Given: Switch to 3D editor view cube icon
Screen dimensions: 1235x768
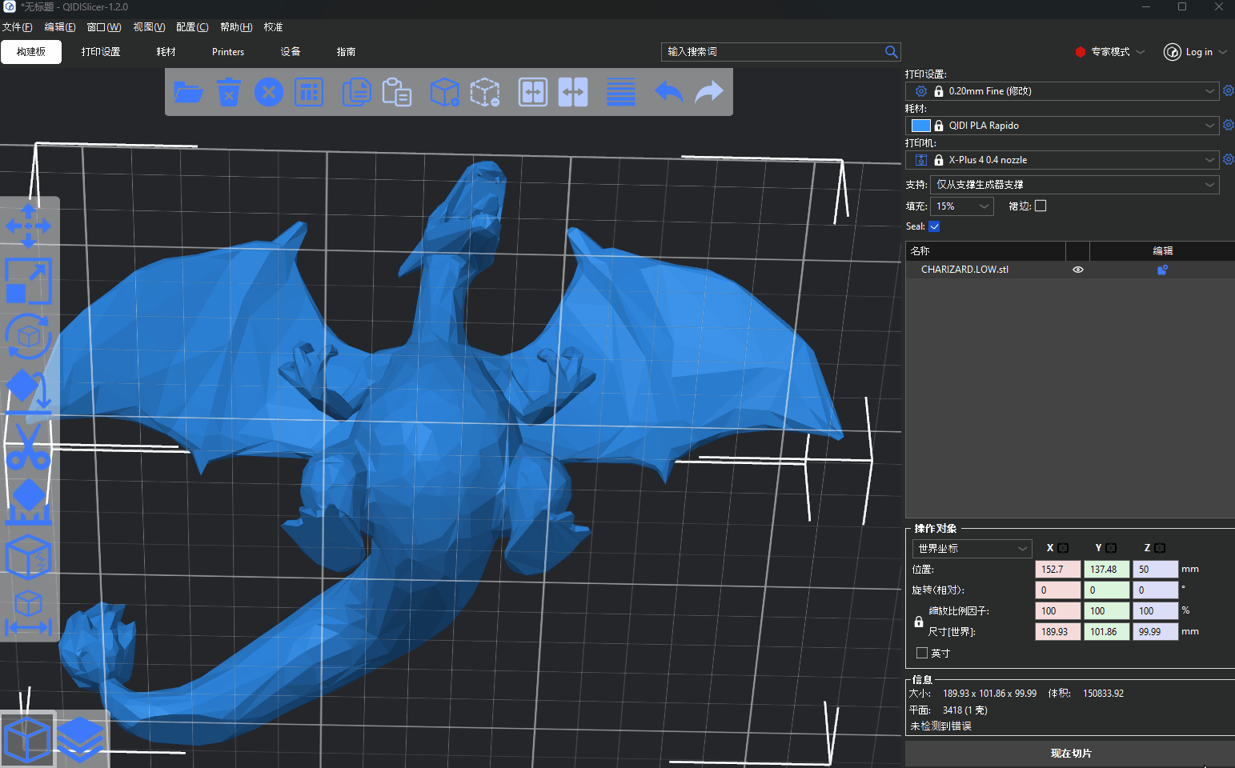Looking at the screenshot, I should pos(28,740).
